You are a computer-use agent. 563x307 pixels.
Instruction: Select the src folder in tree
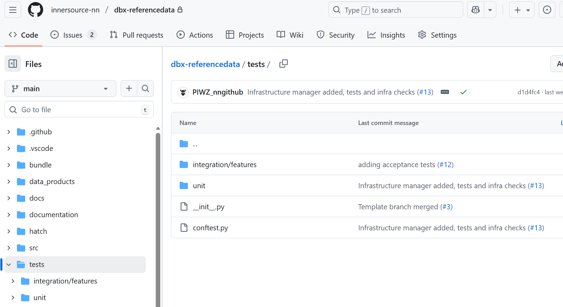click(34, 248)
